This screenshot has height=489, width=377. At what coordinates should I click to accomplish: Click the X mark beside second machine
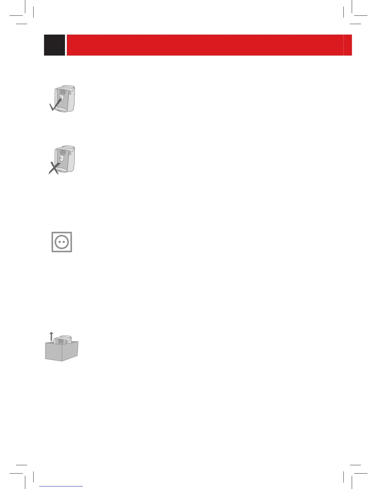pos(54,168)
